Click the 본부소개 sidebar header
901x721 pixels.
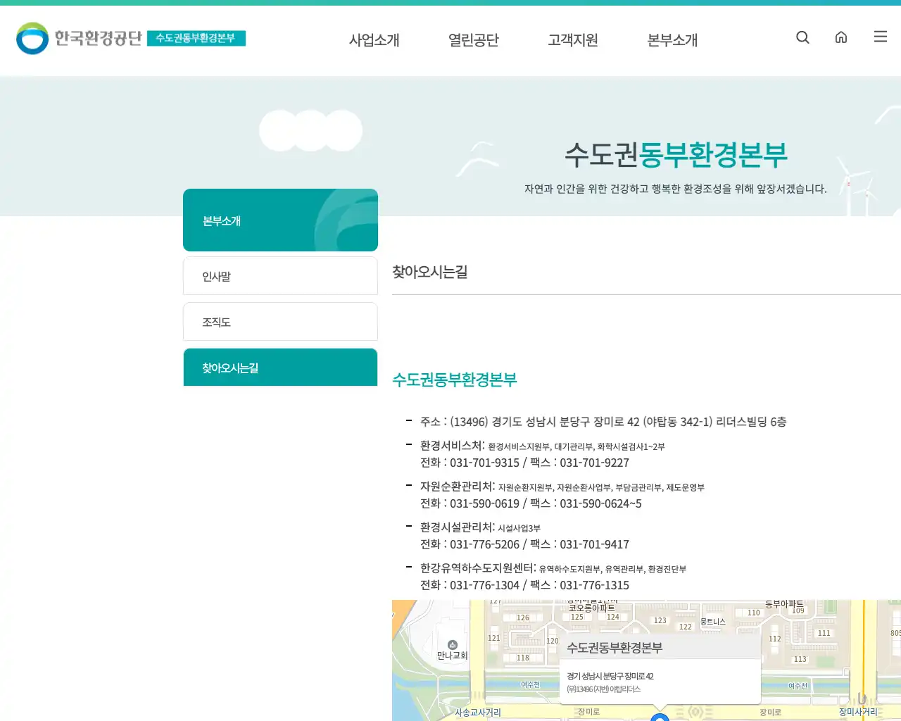coord(280,220)
